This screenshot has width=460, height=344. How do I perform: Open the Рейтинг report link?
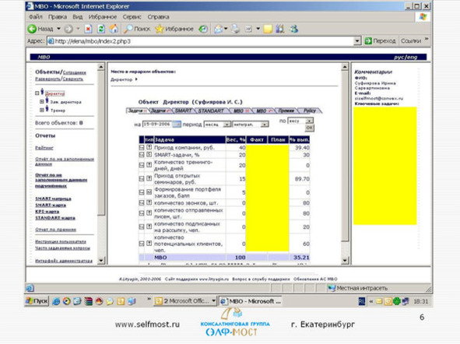44,148
